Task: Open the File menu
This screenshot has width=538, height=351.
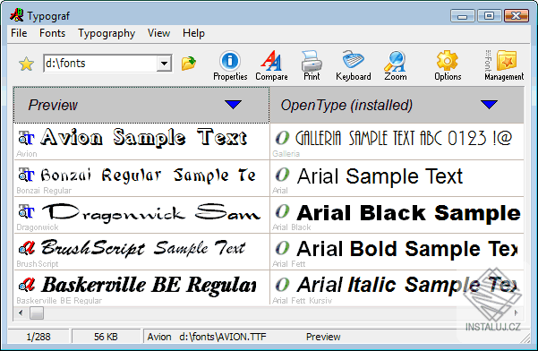Action: pos(19,33)
